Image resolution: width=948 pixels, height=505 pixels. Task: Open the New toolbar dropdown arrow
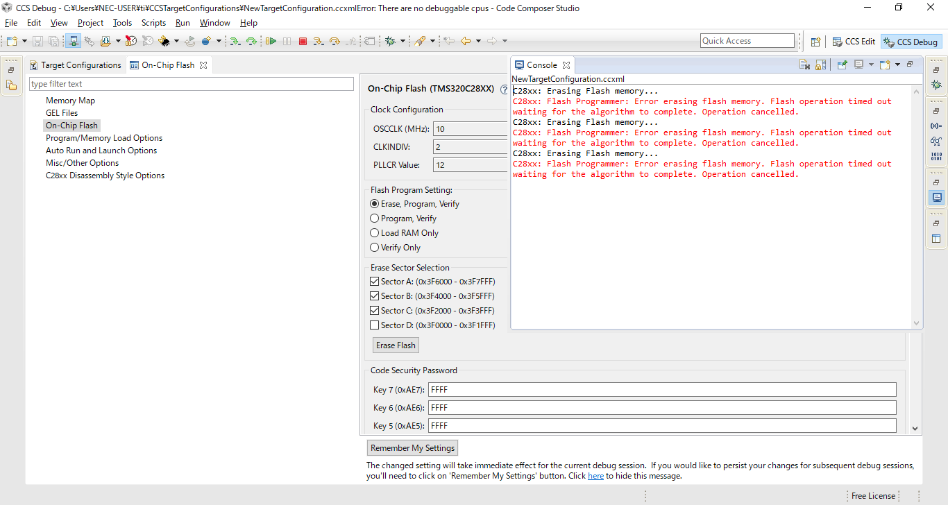click(x=24, y=42)
